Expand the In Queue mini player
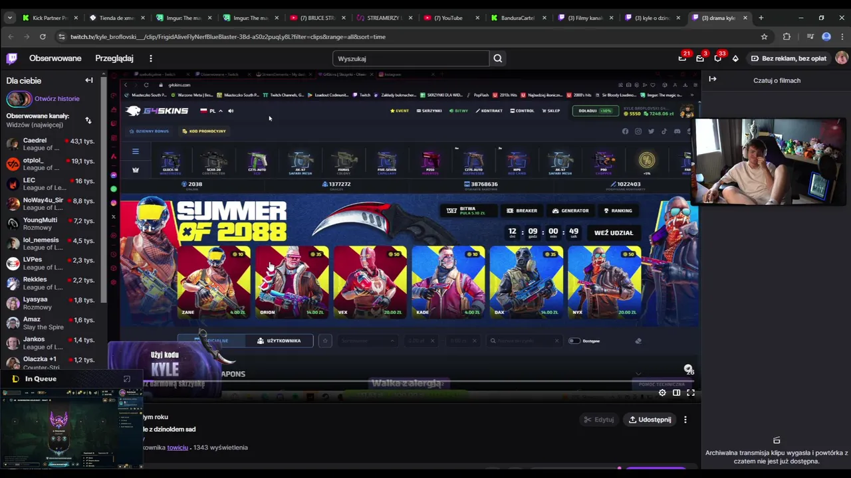Screen dimensions: 851x478 point(127,379)
